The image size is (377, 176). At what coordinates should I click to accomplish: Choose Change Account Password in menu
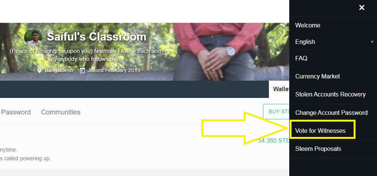331,113
